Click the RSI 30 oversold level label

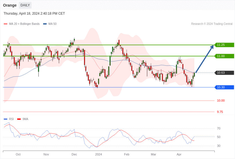[219, 146]
